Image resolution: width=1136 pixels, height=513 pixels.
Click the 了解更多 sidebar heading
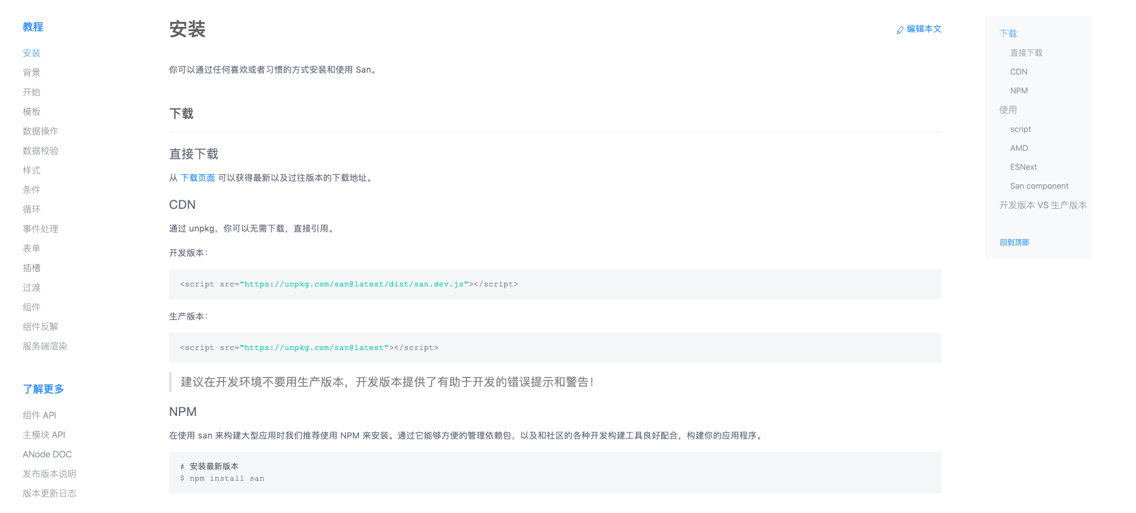pyautogui.click(x=43, y=389)
